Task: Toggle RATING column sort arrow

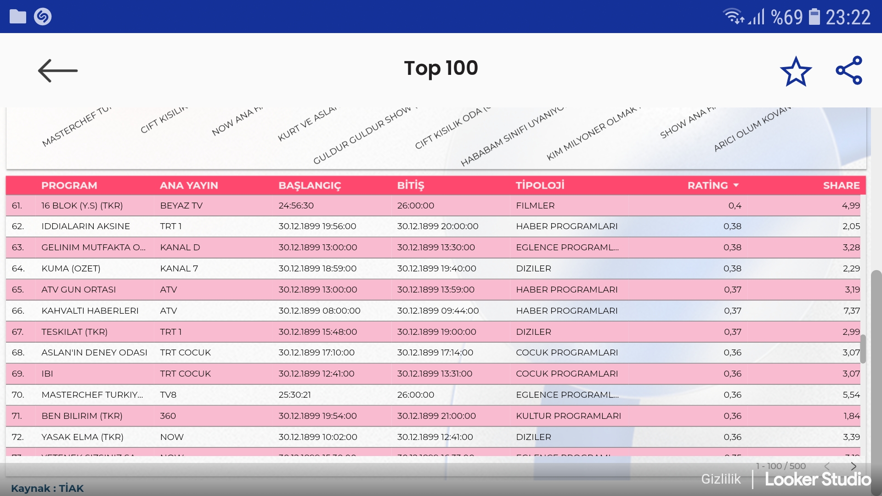Action: point(736,185)
